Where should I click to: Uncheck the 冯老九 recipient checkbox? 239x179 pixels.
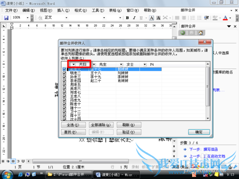coord(65,100)
